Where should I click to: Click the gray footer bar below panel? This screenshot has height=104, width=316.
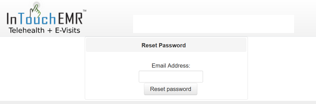point(158,102)
